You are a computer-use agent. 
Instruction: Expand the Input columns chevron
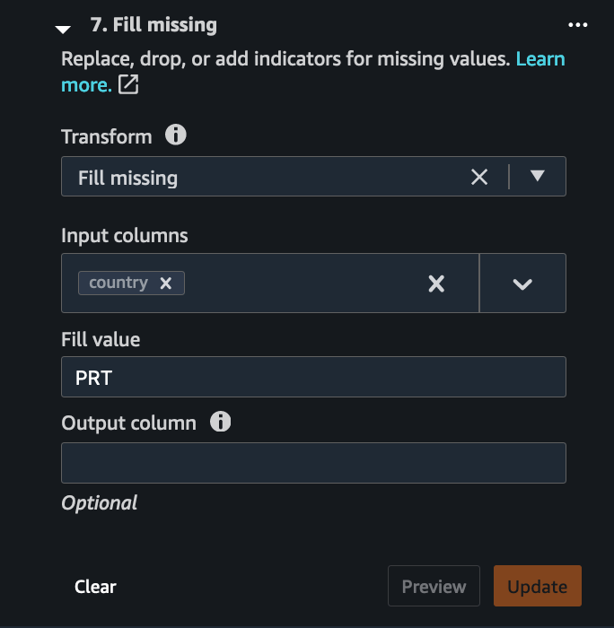click(x=522, y=283)
